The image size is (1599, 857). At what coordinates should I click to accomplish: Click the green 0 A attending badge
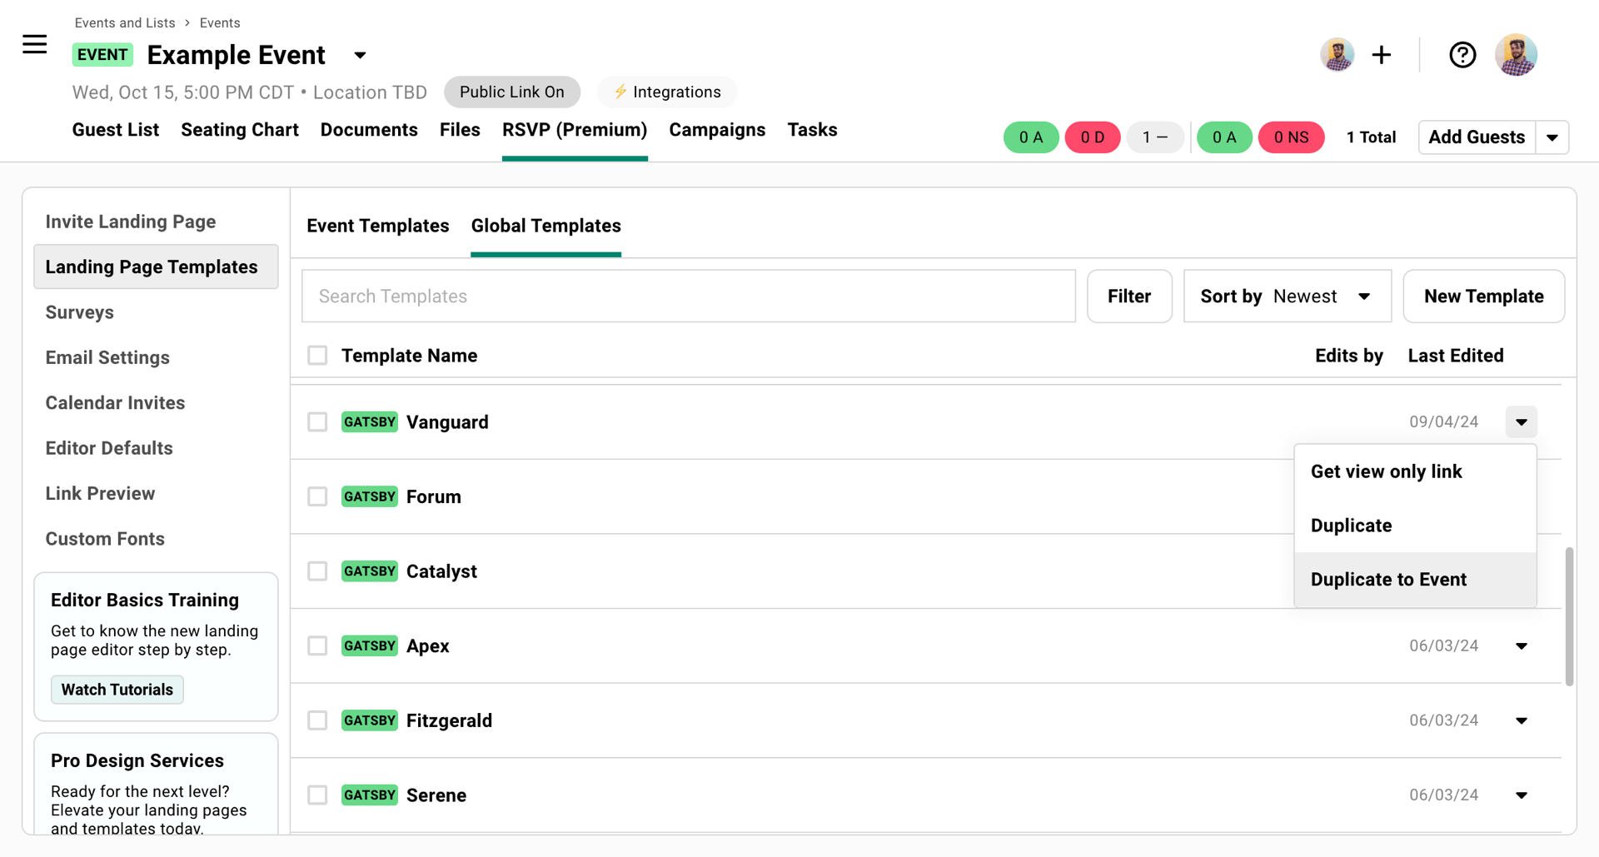click(x=1030, y=137)
